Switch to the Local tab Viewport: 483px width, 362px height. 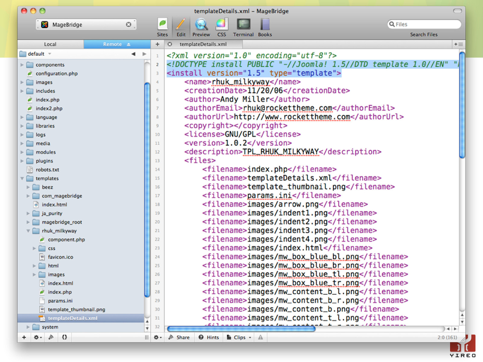coord(50,44)
